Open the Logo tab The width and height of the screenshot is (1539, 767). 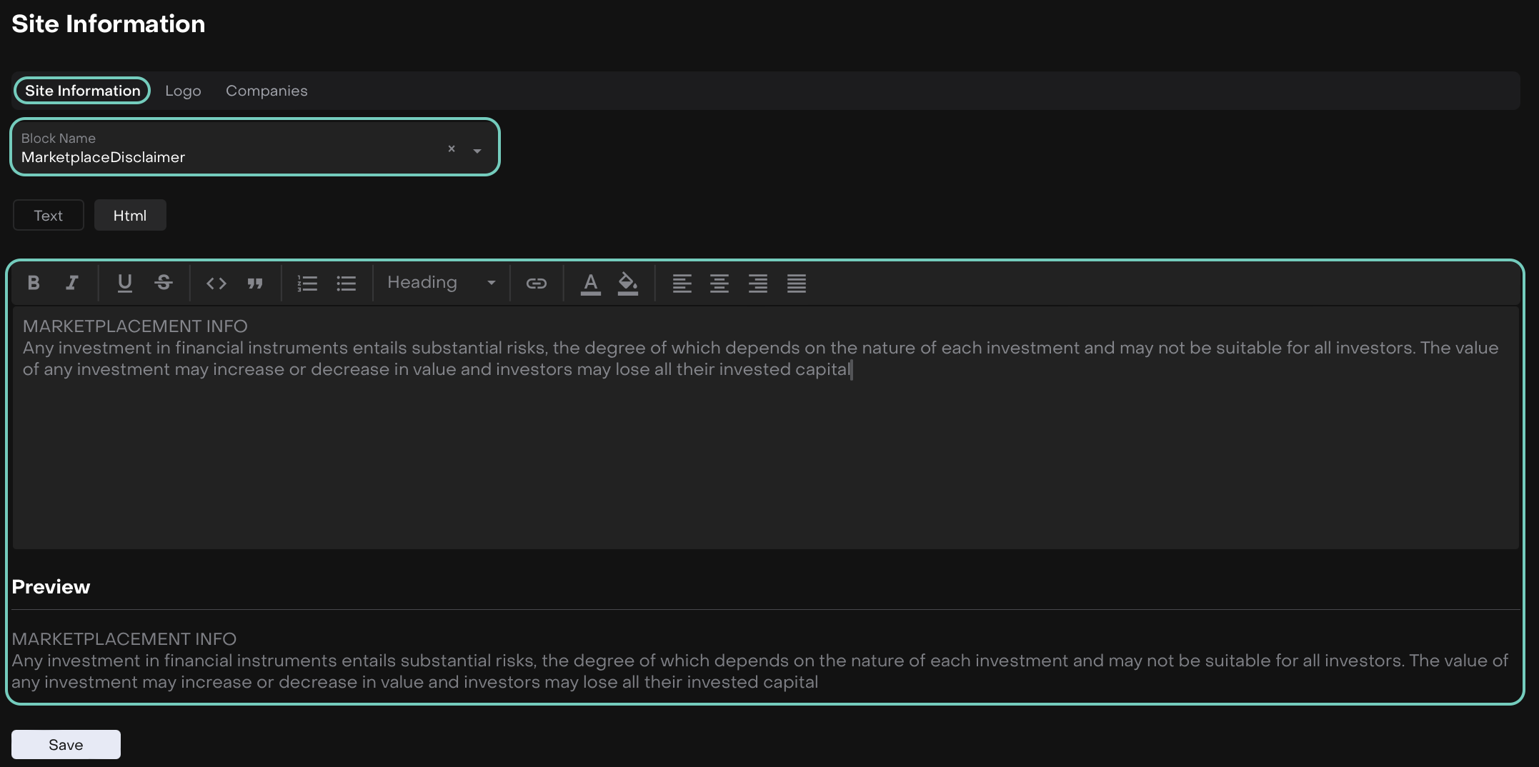183,91
